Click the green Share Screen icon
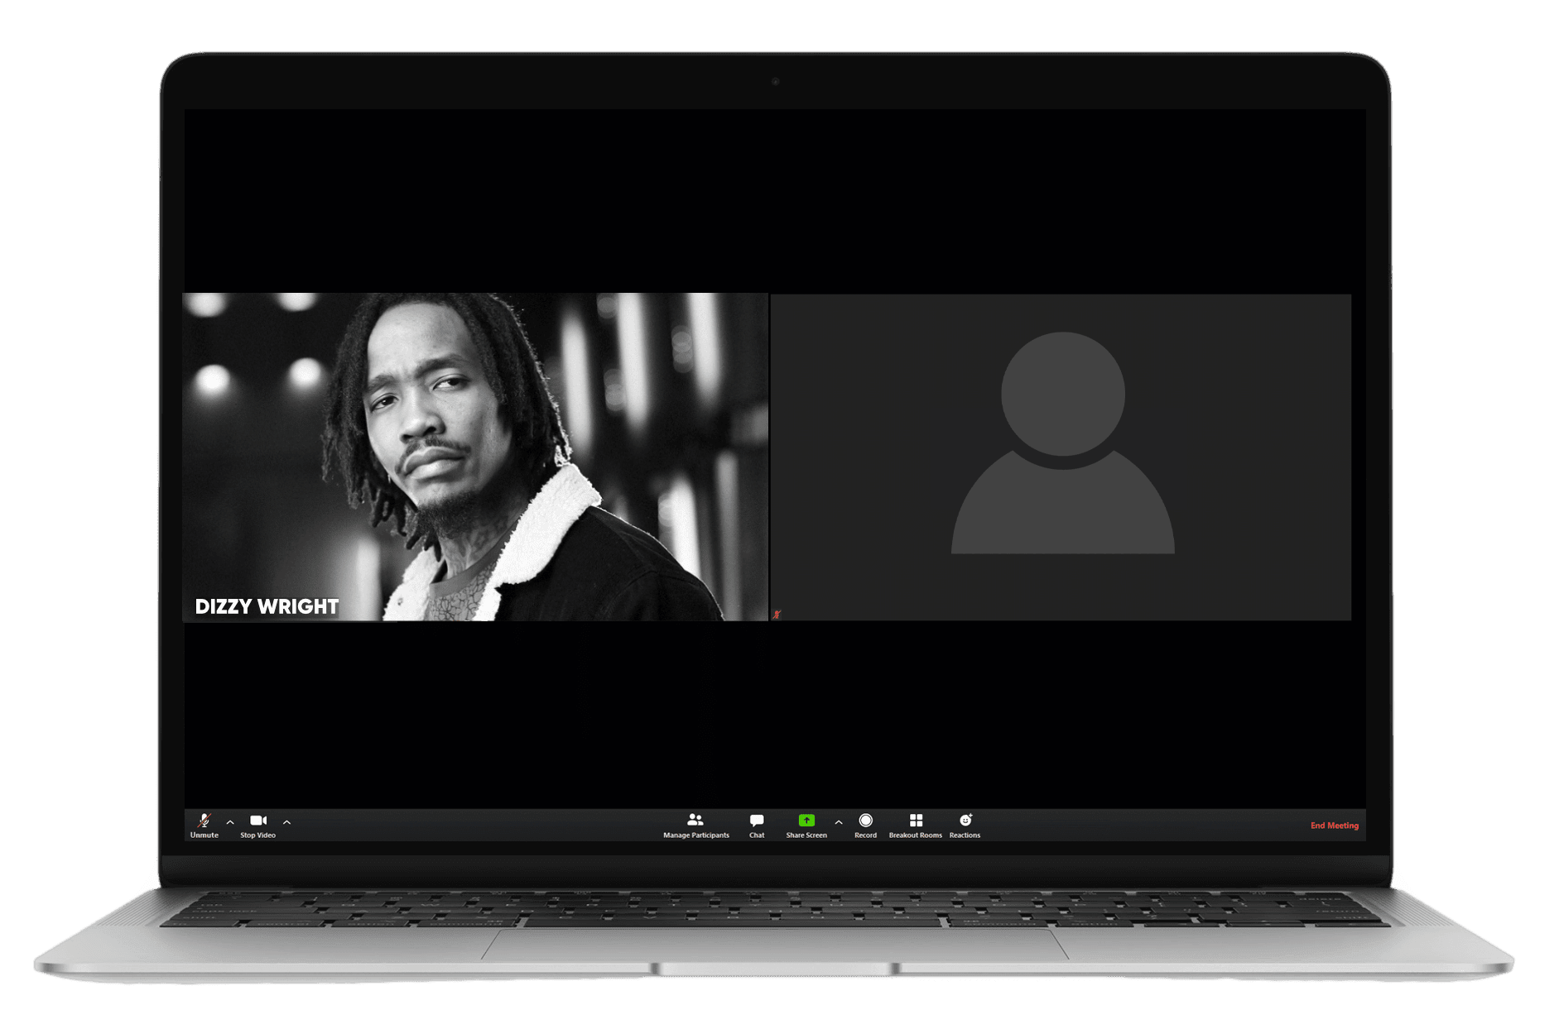The image size is (1559, 1010). tap(806, 820)
